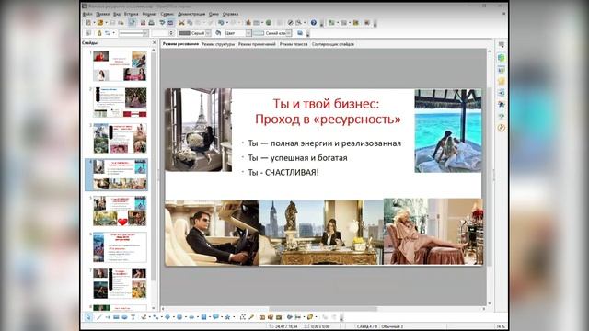Select slide 5 with red heart
Image resolution: width=589 pixels, height=331 pixels.
coord(120,211)
